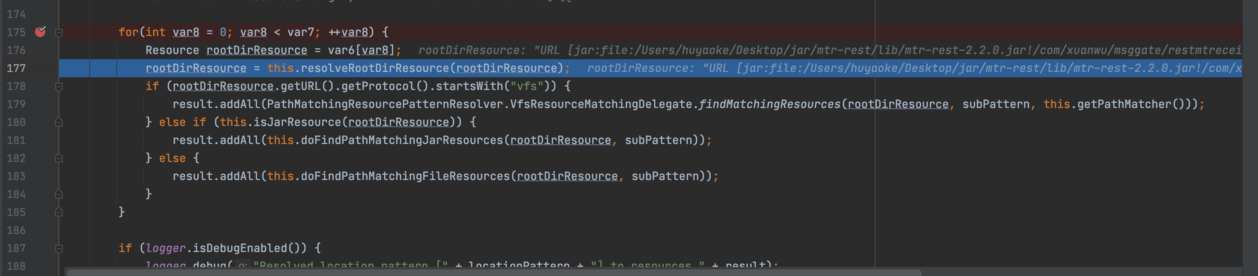Click the inline debug value on line 177
The height and width of the screenshot is (276, 1258).
pos(914,68)
